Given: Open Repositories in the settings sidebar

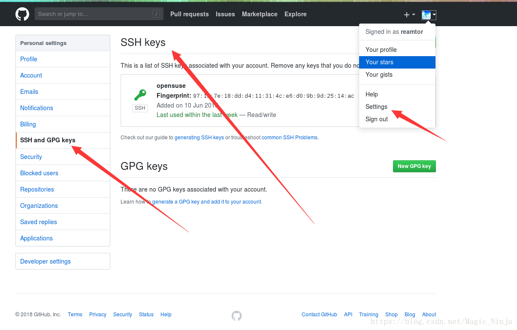Looking at the screenshot, I should [x=63, y=189].
